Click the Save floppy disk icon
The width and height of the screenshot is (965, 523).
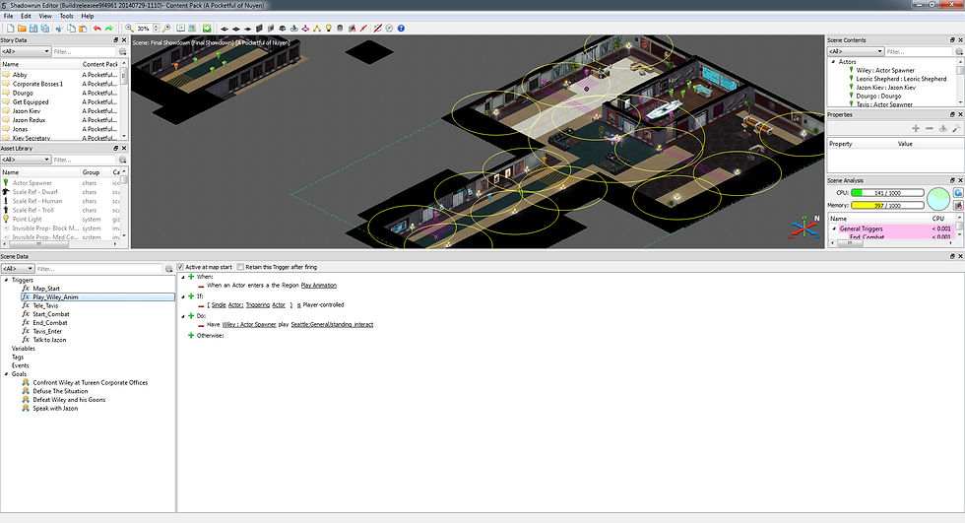tap(33, 29)
